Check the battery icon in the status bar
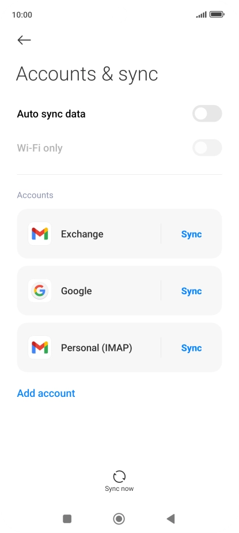The image size is (239, 533). (x=217, y=14)
